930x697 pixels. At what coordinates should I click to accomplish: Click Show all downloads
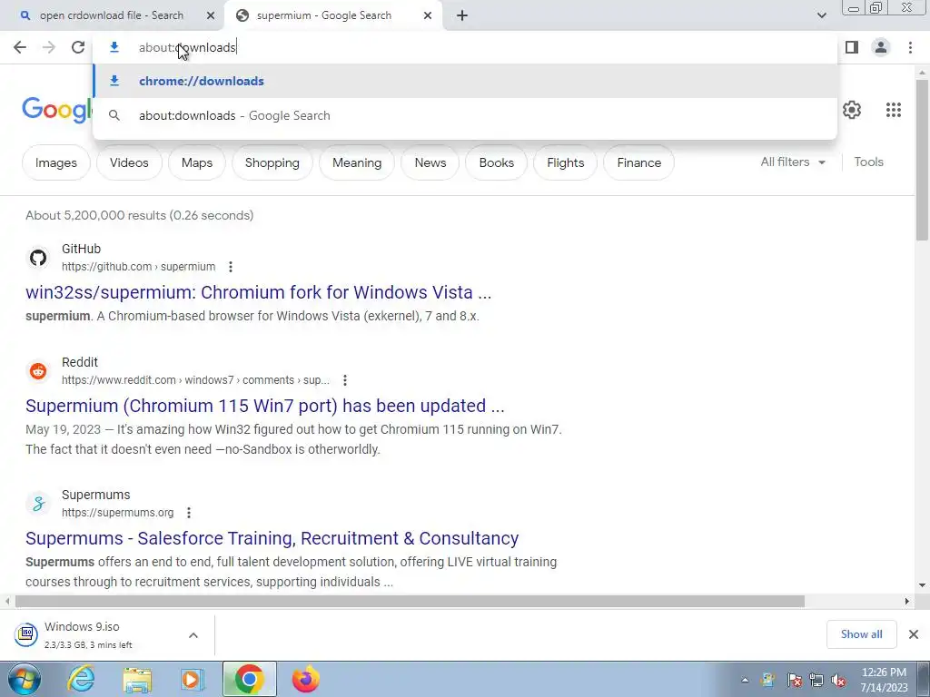click(861, 634)
